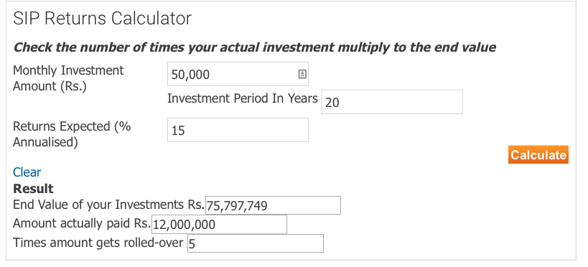This screenshot has height=267, width=588.
Task: Click the Investment Period In Years label
Action: click(243, 98)
